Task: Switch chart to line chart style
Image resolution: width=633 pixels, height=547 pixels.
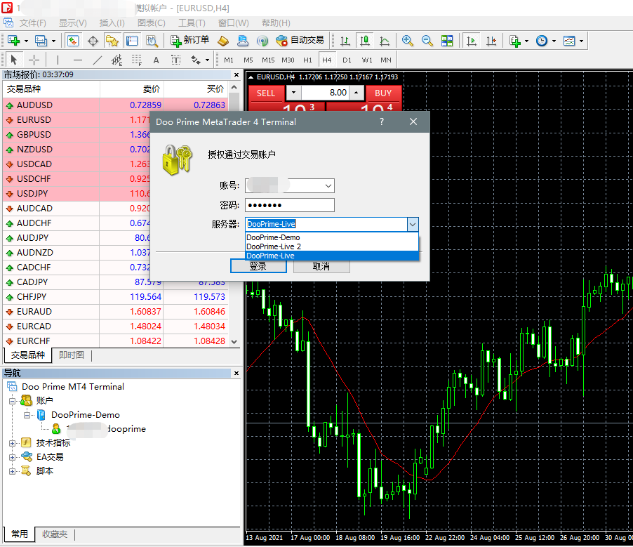Action: 385,41
